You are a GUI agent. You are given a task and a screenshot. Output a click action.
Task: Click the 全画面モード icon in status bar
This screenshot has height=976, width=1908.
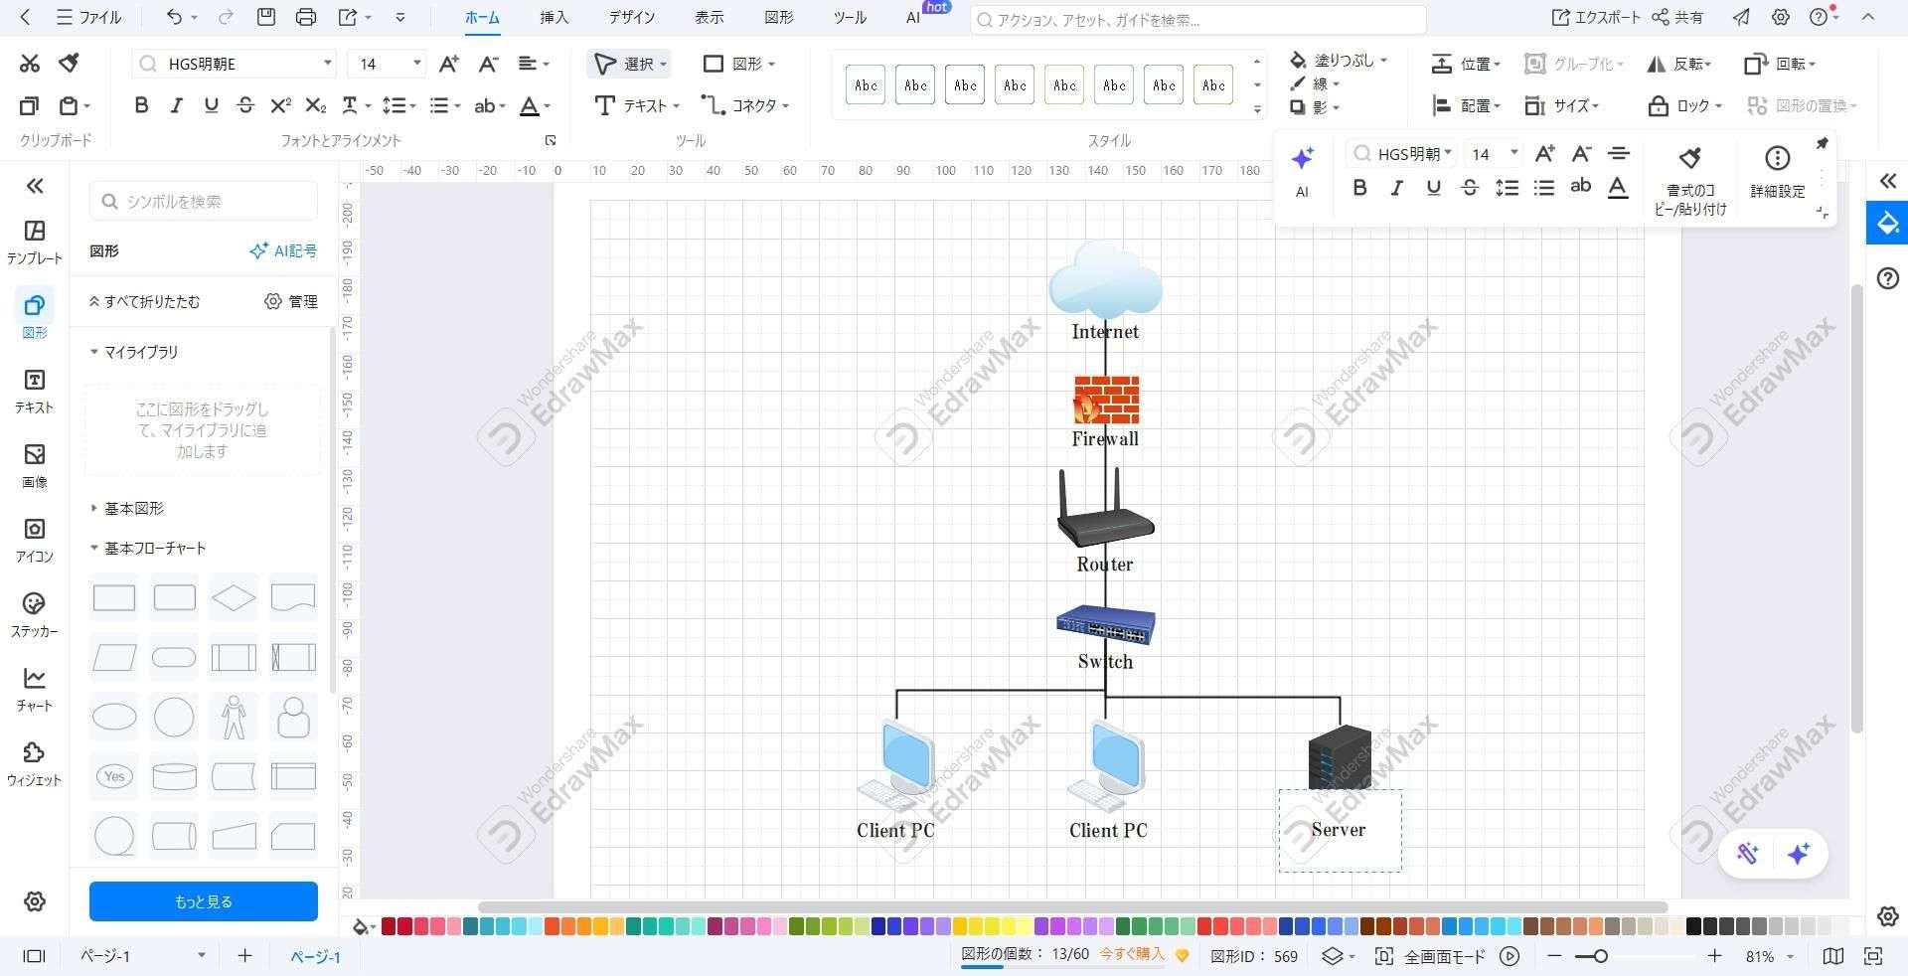(x=1383, y=956)
